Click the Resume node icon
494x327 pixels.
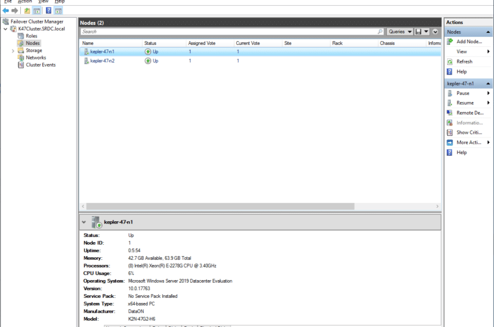[450, 103]
